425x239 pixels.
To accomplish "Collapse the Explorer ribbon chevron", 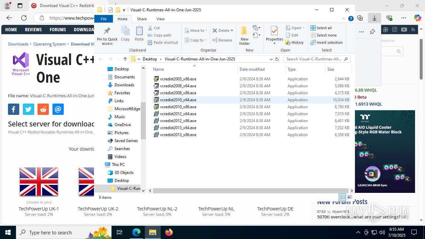I will [344, 19].
